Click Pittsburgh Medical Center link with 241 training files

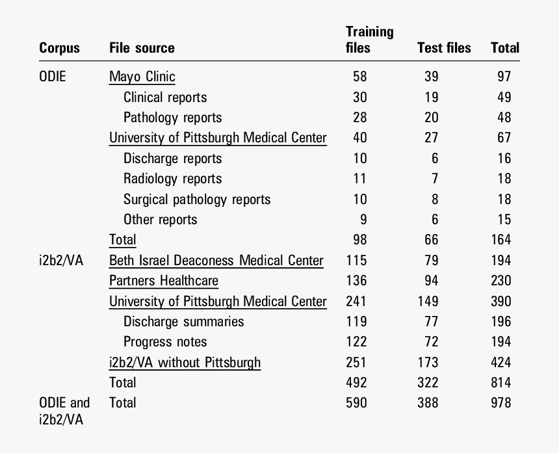pyautogui.click(x=218, y=302)
